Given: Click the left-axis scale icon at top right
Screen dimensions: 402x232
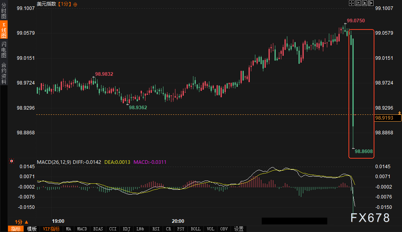Looking at the screenshot, I should [358, 3].
